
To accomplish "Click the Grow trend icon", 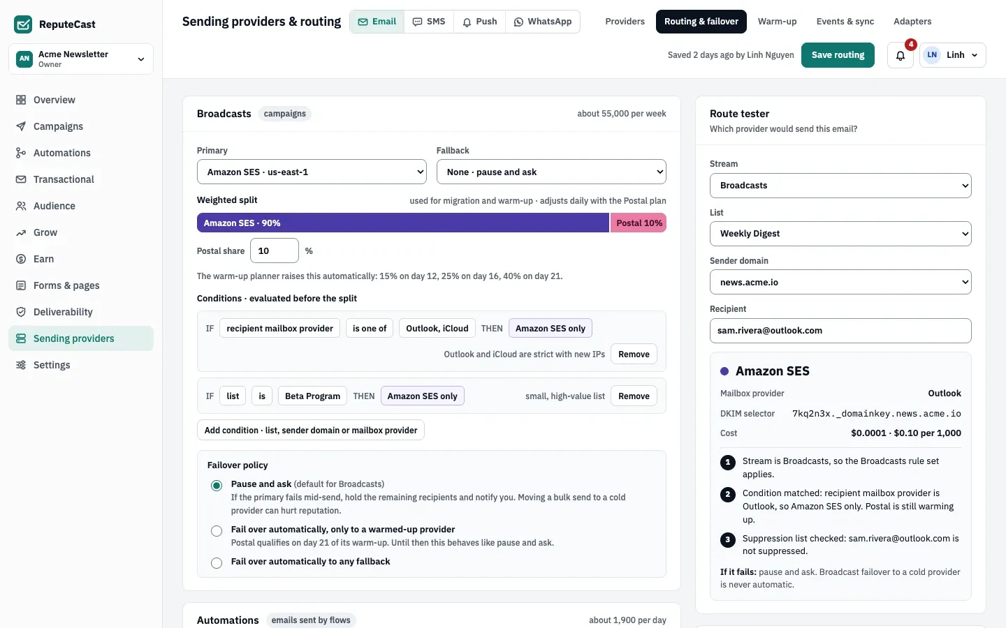I will tap(21, 232).
